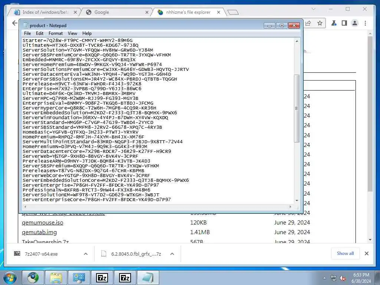
Task: Bookmark this page with the star icon
Action: [x=320, y=23]
